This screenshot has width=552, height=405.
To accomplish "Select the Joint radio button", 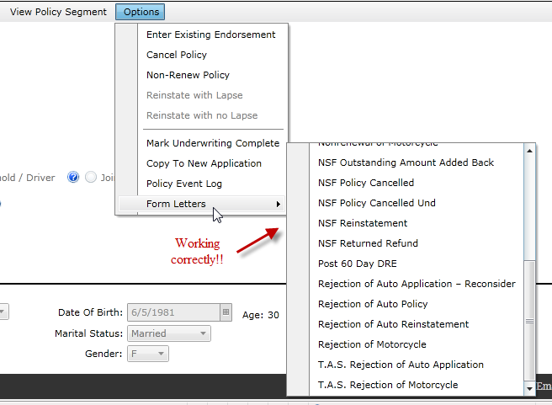I will pos(91,177).
